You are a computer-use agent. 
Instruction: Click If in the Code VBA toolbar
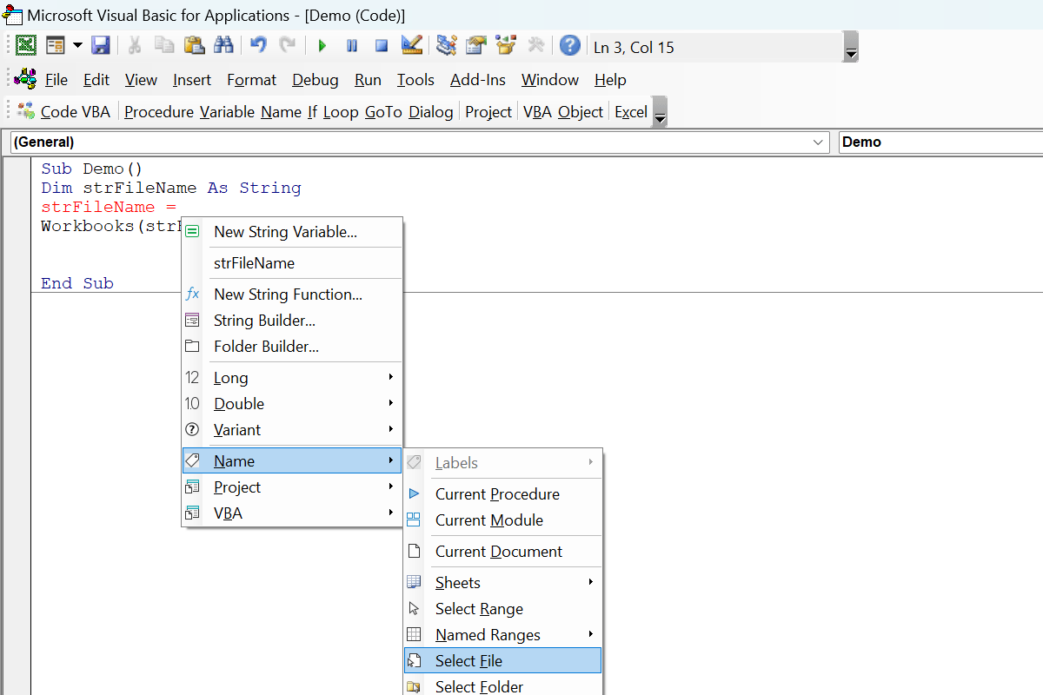pos(312,112)
